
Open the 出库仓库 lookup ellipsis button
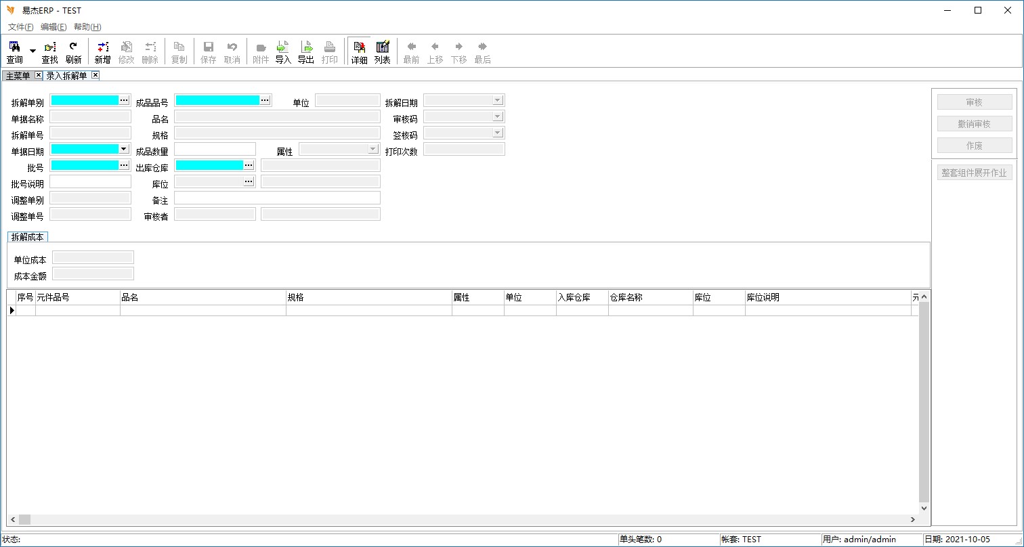pyautogui.click(x=249, y=165)
